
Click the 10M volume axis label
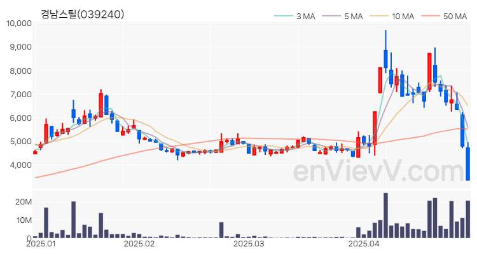pyautogui.click(x=24, y=220)
